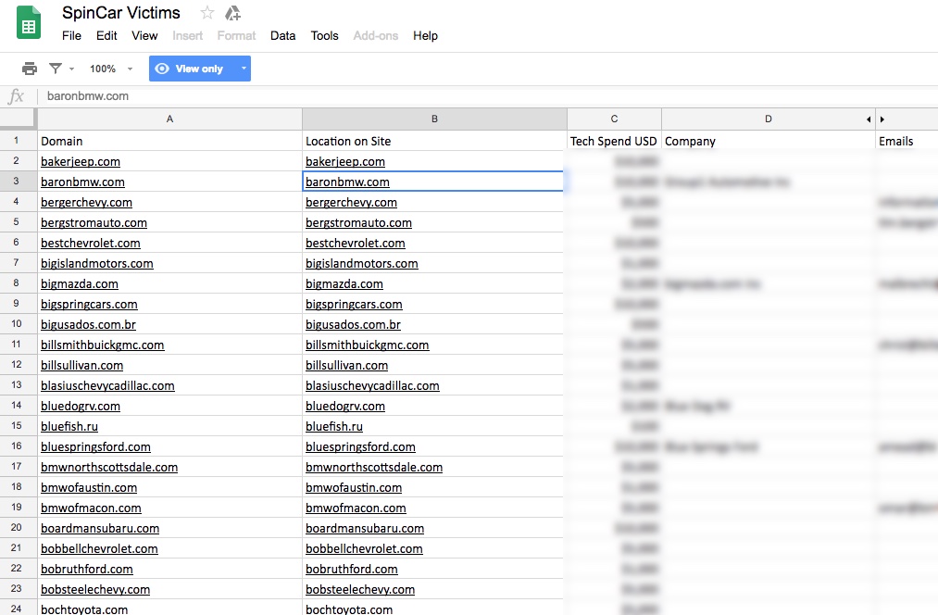938x615 pixels.
Task: Open bobruthford.com link in Location column
Action: click(352, 569)
